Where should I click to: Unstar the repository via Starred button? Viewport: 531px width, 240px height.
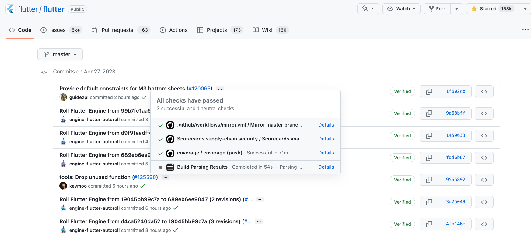[x=493, y=9]
